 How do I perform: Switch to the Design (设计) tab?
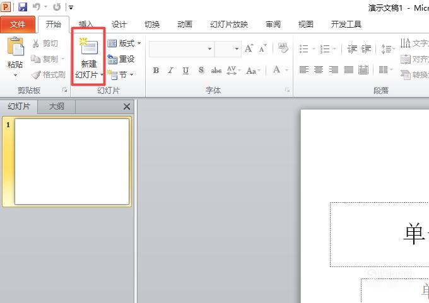119,25
